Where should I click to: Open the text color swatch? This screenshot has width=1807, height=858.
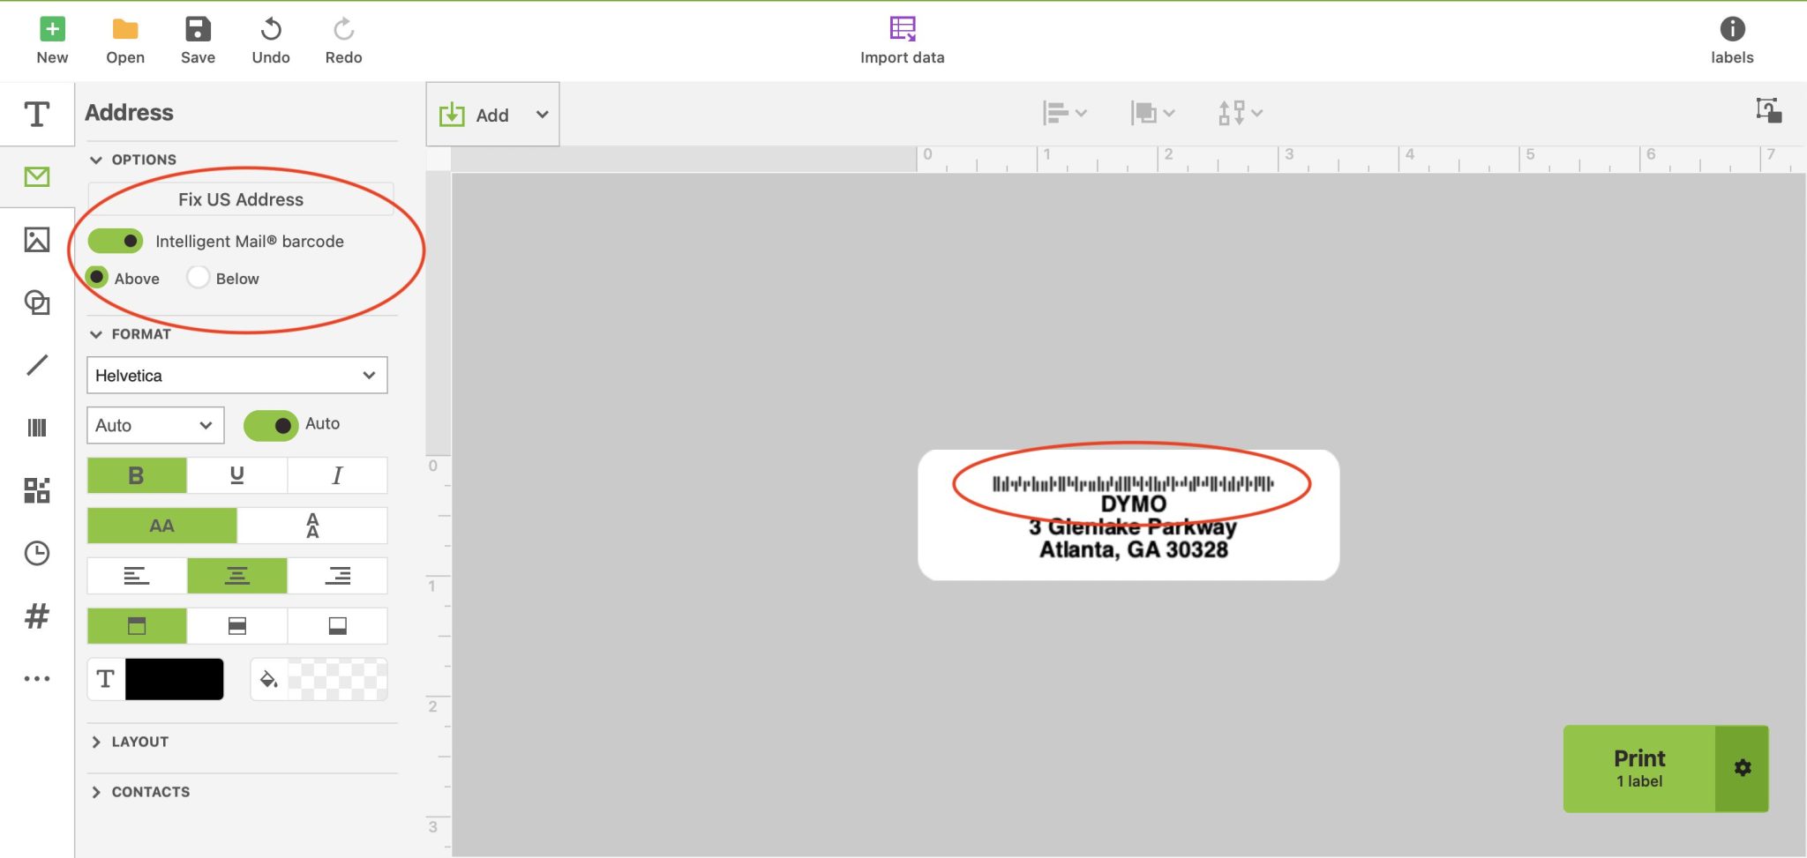(x=173, y=678)
